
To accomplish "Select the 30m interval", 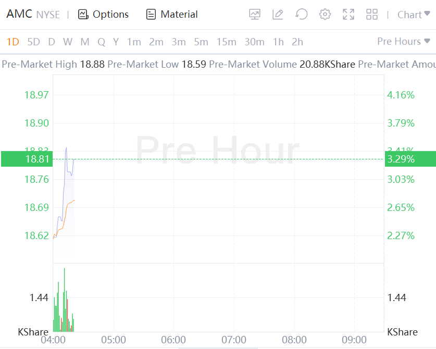I will click(254, 42).
